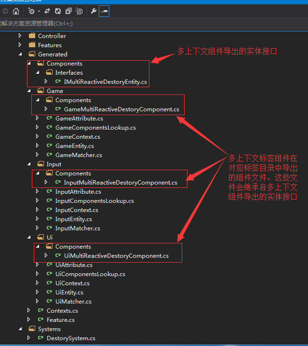Viewport: 308px width, 346px height.
Task: Click C# icon of InputMultiReactiveDestoryComponent.cs
Action: (58, 182)
